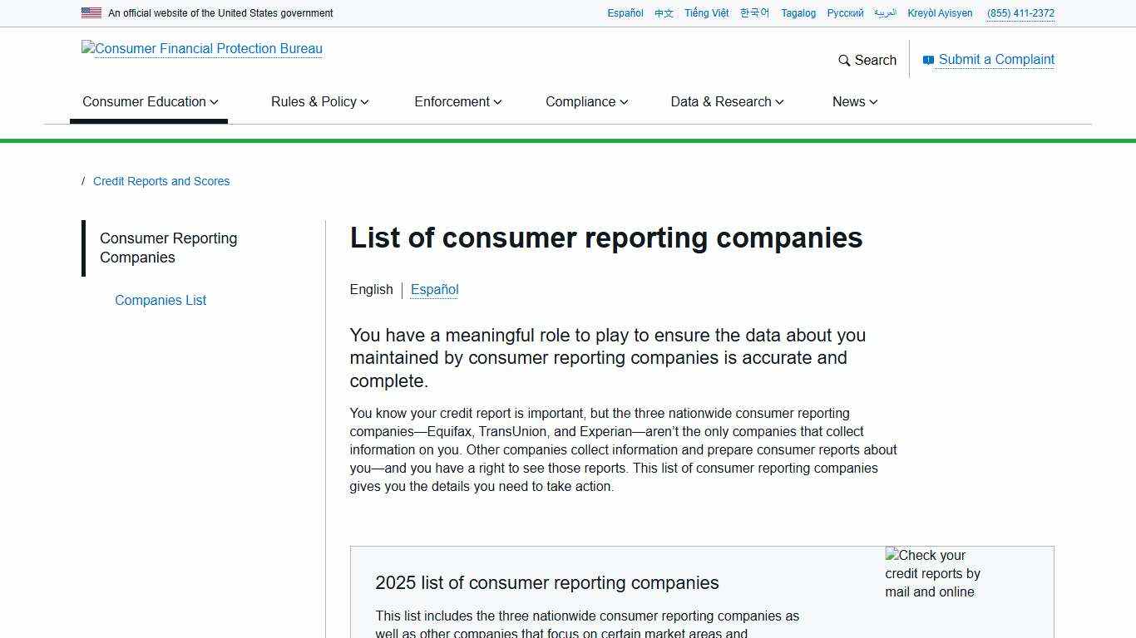
Task: Open the News menu
Action: (853, 101)
